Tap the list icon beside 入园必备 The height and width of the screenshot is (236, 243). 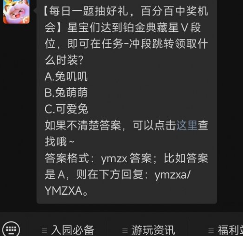(x=44, y=230)
